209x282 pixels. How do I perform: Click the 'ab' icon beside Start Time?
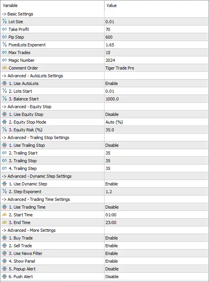[5, 215]
